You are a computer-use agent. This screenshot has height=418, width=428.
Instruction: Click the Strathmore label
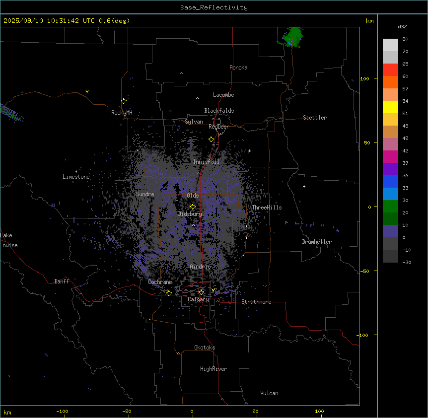pyautogui.click(x=256, y=302)
